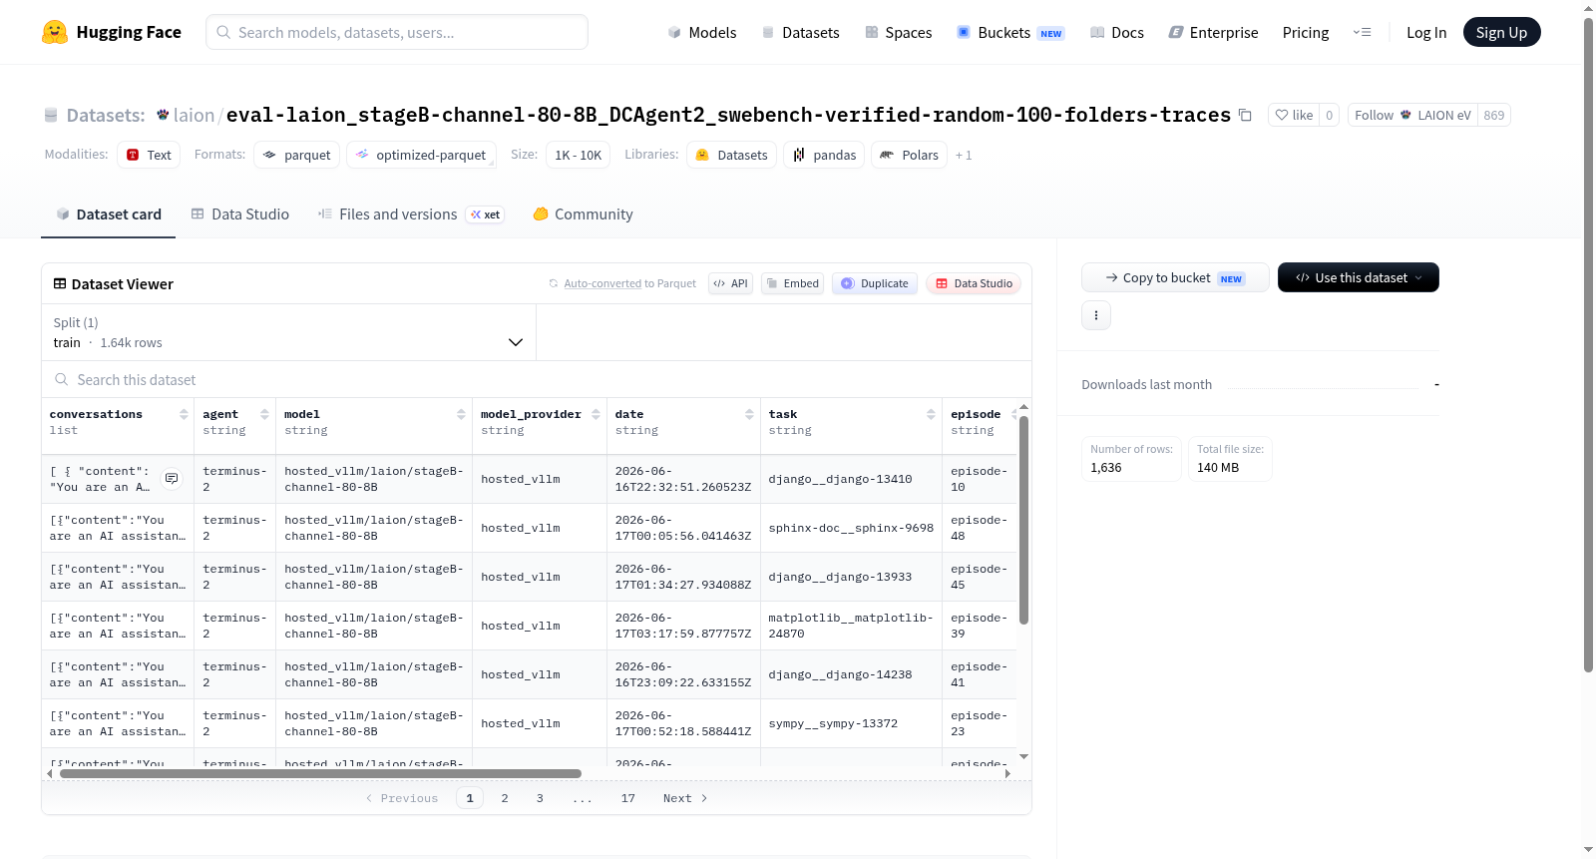Image resolution: width=1596 pixels, height=859 pixels.
Task: Open the Spaces nav item
Action: [898, 32]
